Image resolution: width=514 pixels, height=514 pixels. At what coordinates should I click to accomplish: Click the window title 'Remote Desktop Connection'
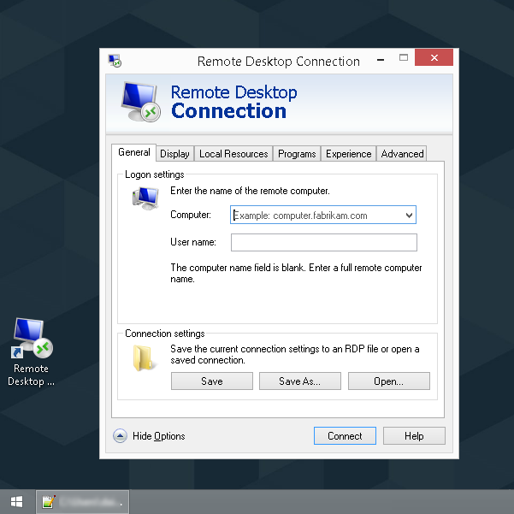pyautogui.click(x=279, y=62)
